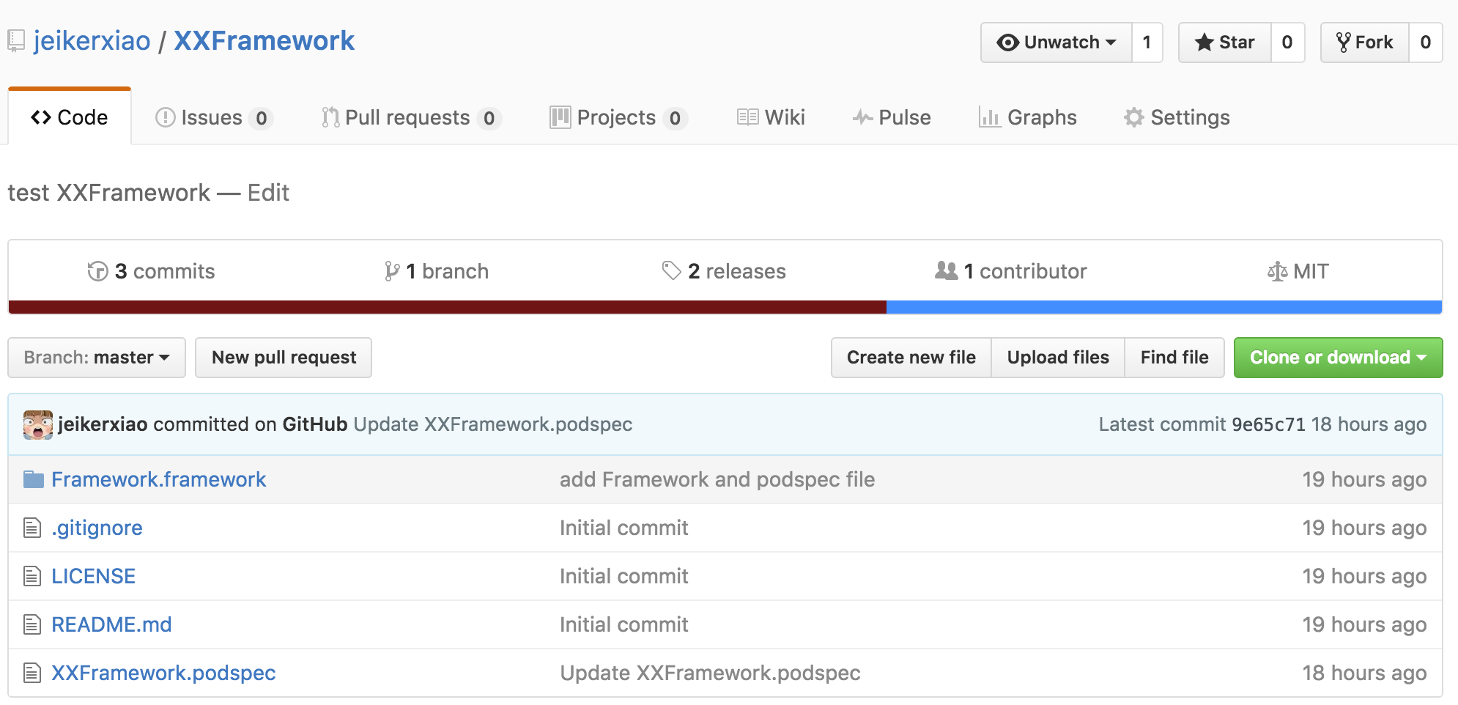Open the README.md file
The width and height of the screenshot is (1458, 705).
111,624
